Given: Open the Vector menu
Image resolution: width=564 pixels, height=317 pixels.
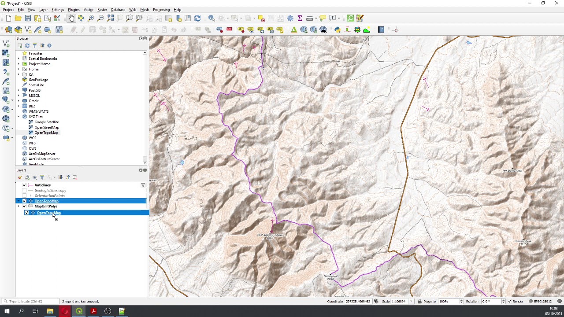Looking at the screenshot, I should pos(89,10).
